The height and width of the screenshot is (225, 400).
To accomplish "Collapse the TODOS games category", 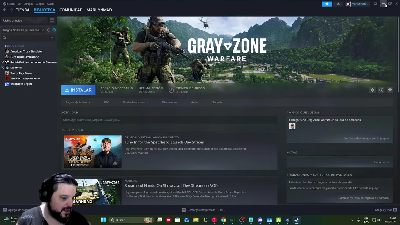I will point(2,46).
